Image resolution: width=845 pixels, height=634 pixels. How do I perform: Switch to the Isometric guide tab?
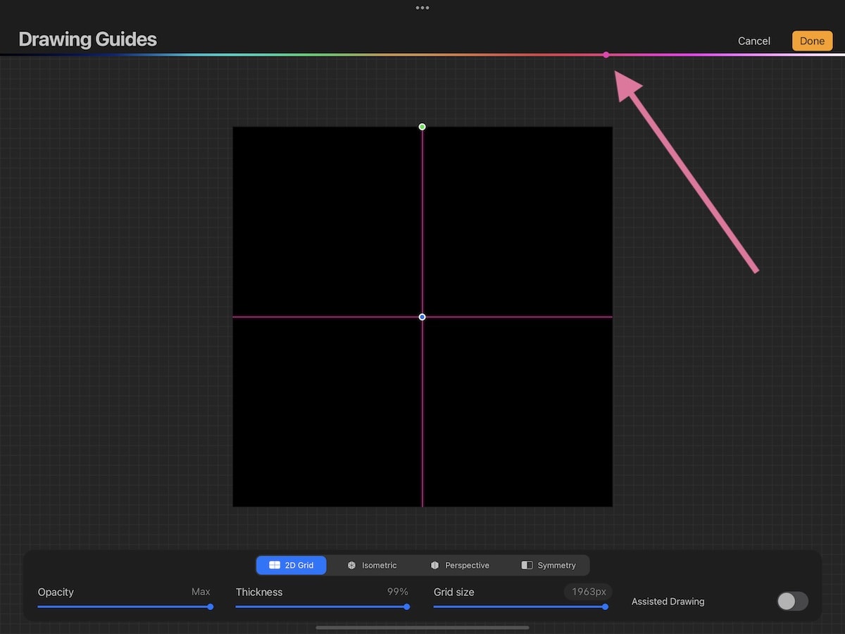372,565
